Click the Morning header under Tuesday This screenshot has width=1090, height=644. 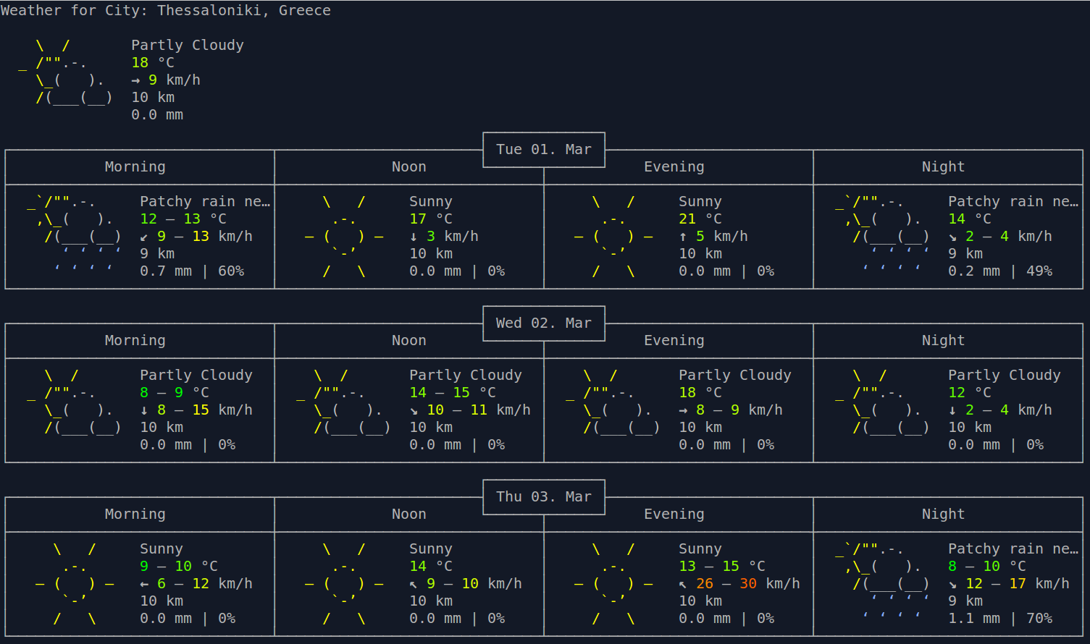tap(135, 167)
